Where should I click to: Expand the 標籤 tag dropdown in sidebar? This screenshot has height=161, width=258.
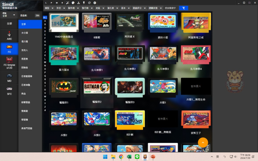(x=9, y=14)
